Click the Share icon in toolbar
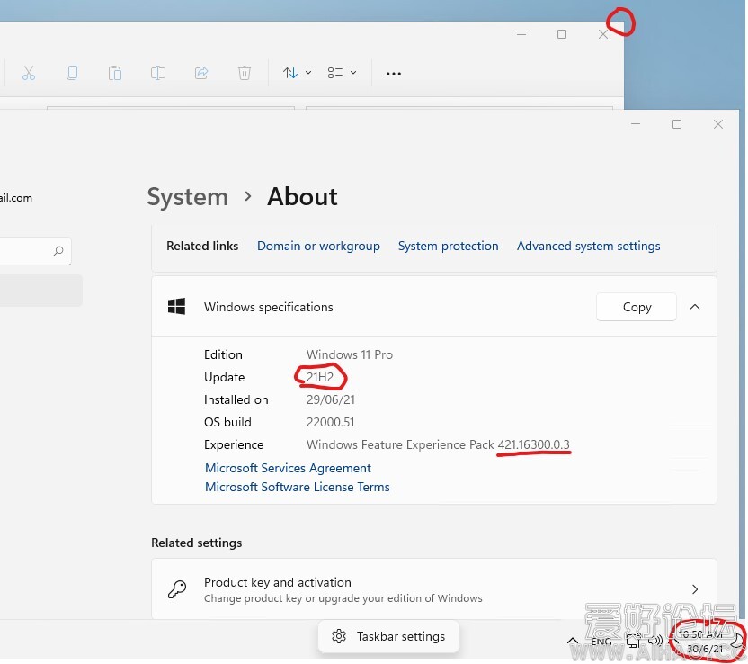This screenshot has height=664, width=748. click(201, 73)
